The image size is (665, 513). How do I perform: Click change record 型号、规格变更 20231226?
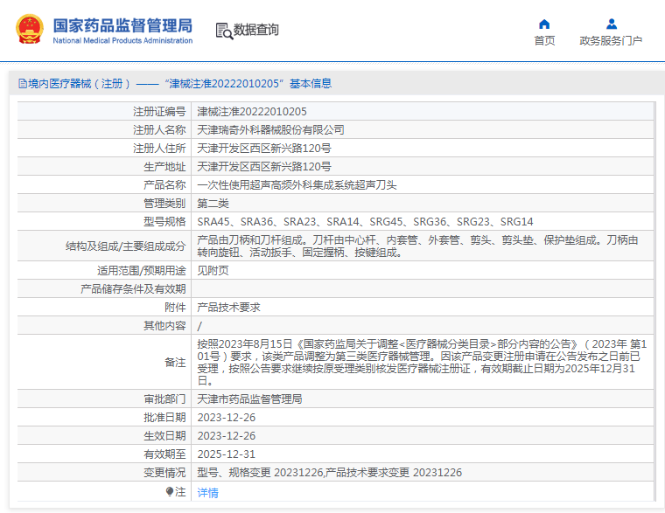coord(261,472)
